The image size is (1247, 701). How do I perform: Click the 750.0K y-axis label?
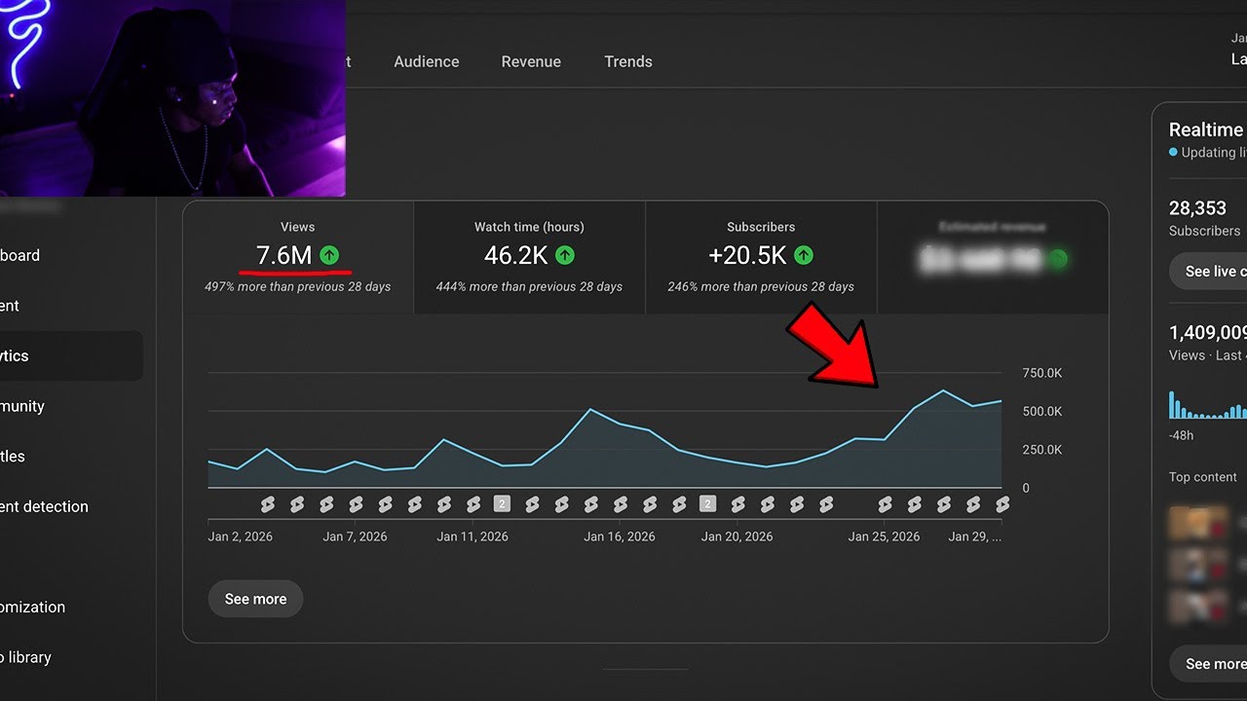coord(1042,373)
